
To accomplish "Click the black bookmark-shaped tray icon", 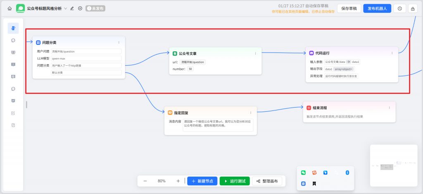I will click(314, 184).
